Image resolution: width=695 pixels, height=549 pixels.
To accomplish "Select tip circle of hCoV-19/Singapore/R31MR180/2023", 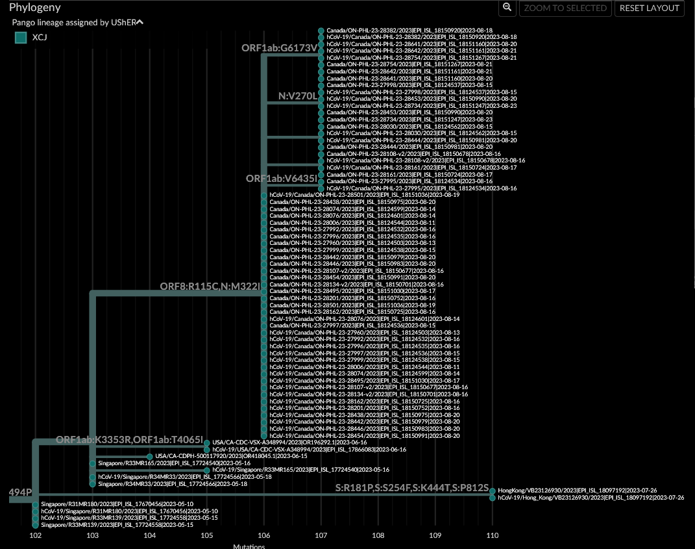I will (x=36, y=512).
